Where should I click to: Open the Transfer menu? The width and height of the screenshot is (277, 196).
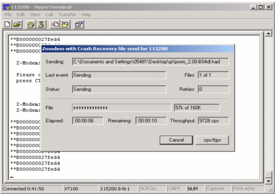[x=67, y=14]
